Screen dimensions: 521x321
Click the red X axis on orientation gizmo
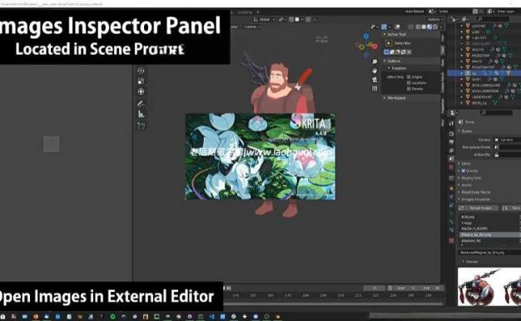point(375,47)
